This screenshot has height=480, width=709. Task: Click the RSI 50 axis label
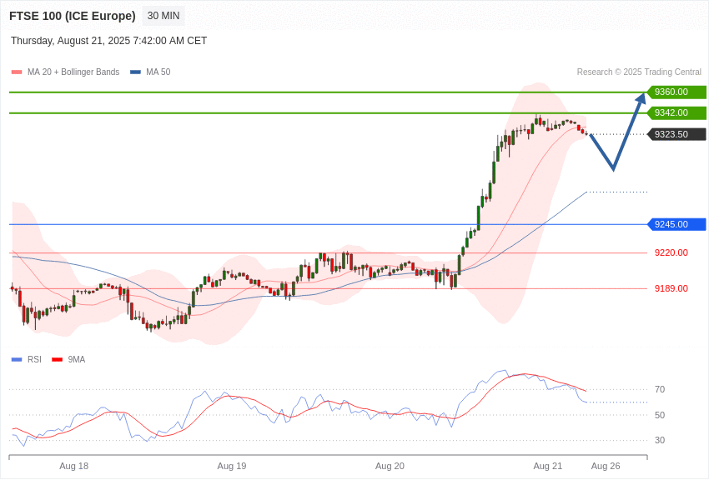[x=660, y=415]
